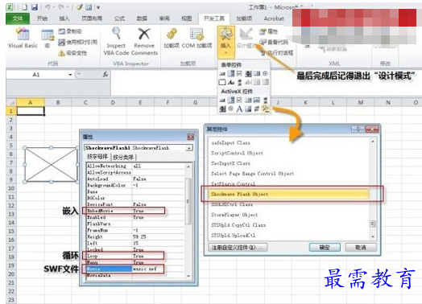Viewport: 422px width, 304px height.
Task: Switch to the Acrobat tab
Action: coord(274,18)
